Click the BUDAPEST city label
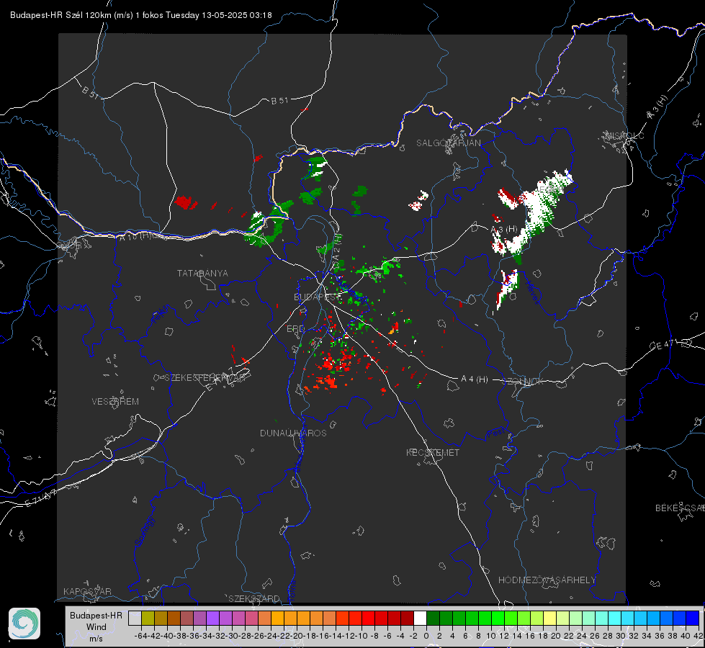 pos(317,297)
